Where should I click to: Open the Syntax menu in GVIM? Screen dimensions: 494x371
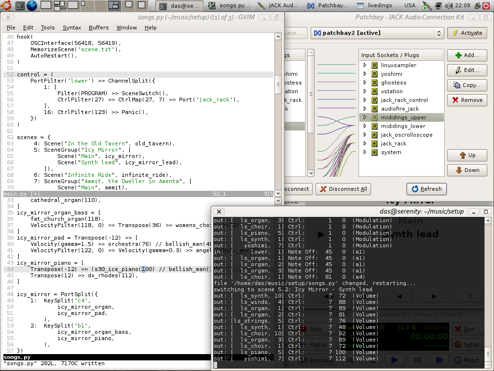72,28
